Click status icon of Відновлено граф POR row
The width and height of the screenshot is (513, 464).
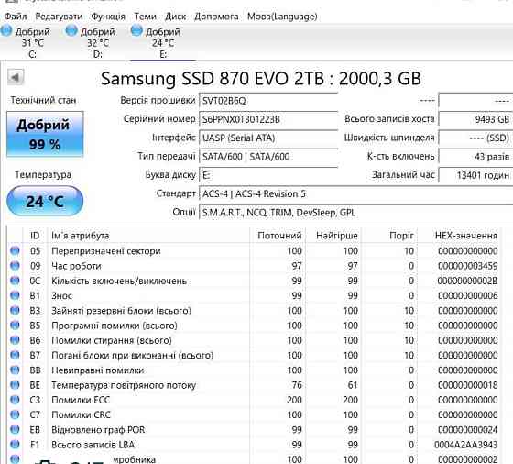coord(15,430)
